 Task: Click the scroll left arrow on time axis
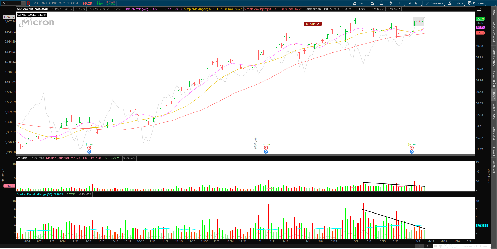point(427,246)
